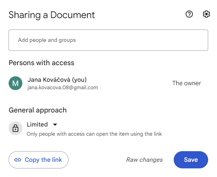Open sharing settings gear icon
217x177 pixels.
[206, 14]
